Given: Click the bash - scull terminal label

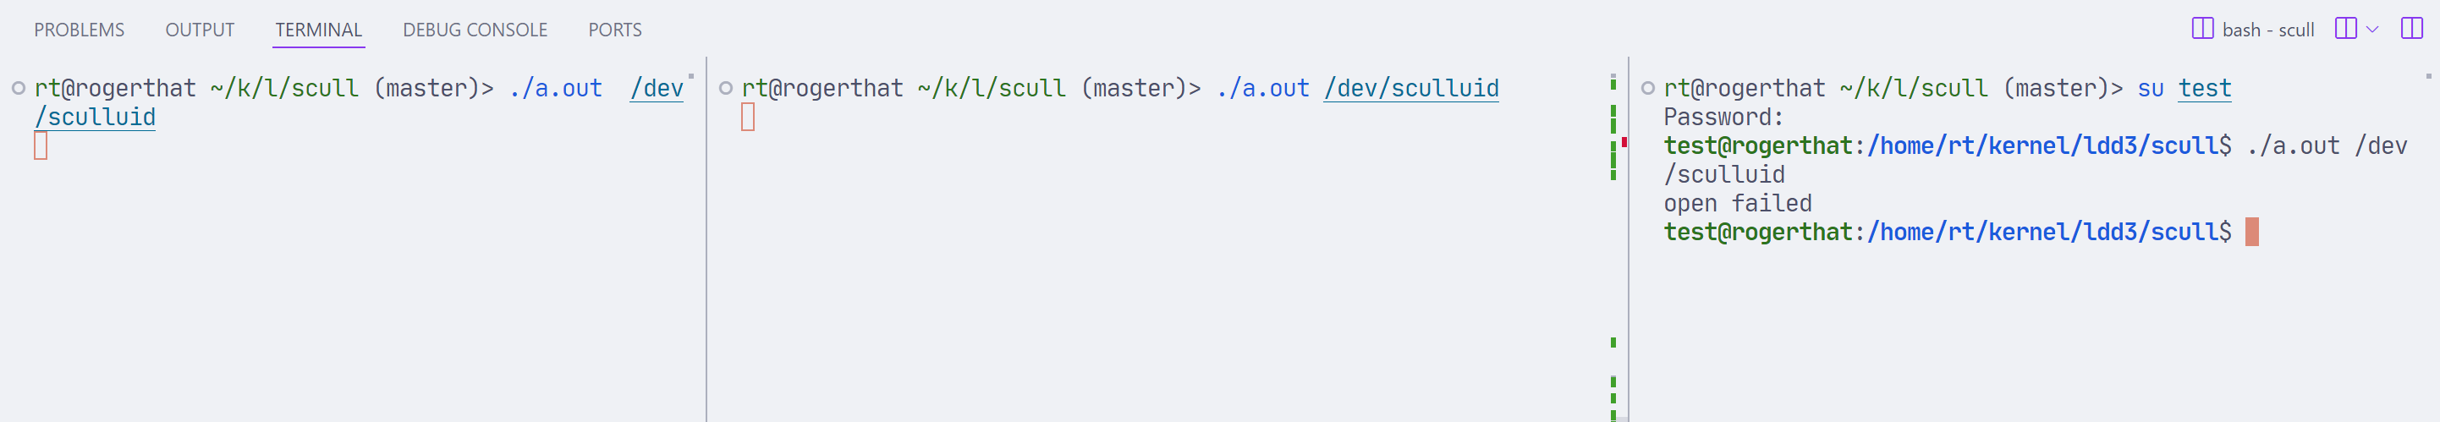Looking at the screenshot, I should (x=2267, y=30).
